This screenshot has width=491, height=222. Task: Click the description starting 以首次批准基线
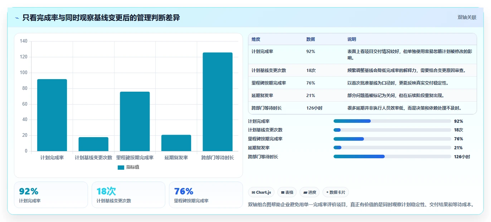click(398, 83)
